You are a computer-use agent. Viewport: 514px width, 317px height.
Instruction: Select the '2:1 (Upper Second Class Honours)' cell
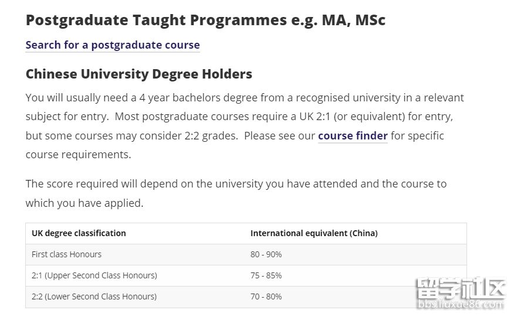(94, 275)
